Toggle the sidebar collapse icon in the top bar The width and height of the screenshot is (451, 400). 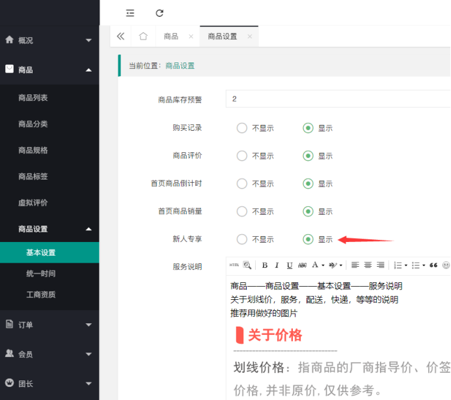point(130,13)
